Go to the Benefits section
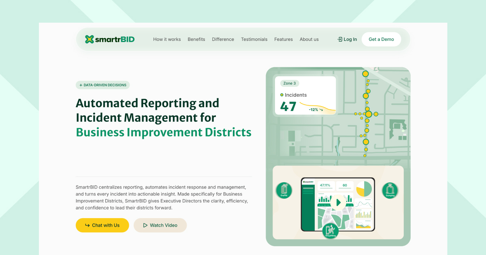Image resolution: width=486 pixels, height=255 pixels. click(196, 39)
